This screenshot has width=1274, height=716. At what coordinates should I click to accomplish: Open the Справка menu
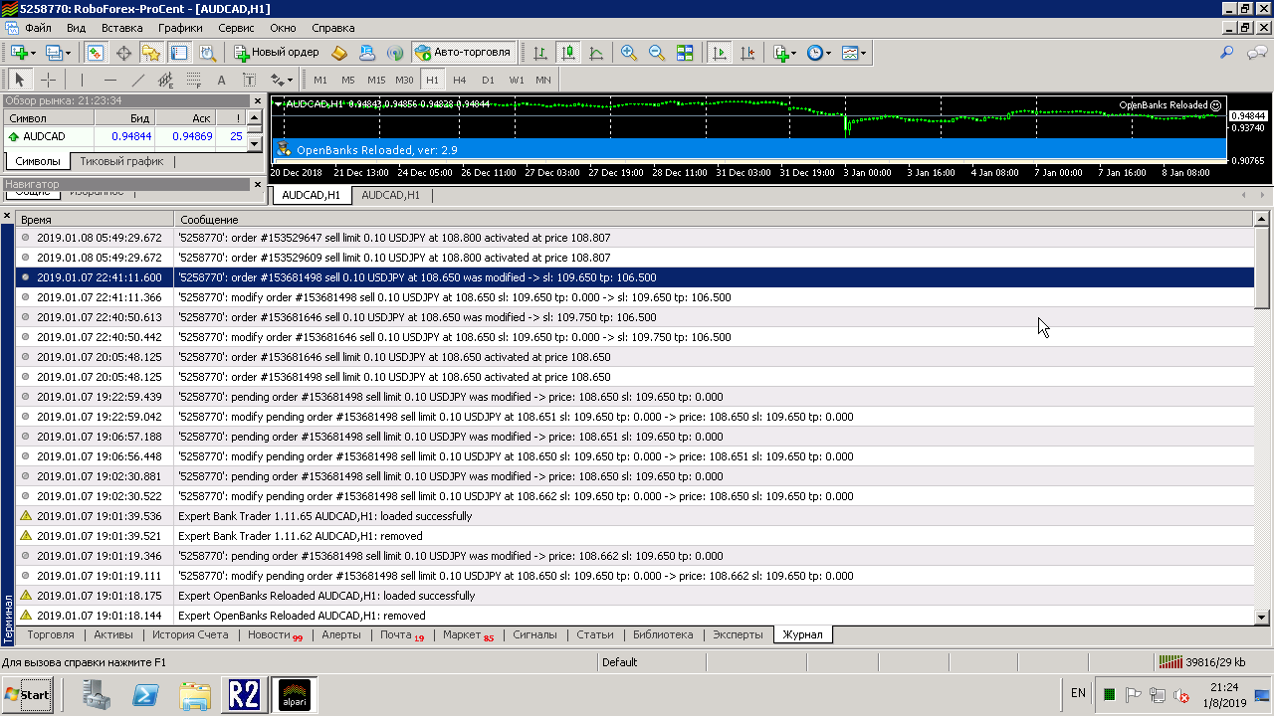332,28
